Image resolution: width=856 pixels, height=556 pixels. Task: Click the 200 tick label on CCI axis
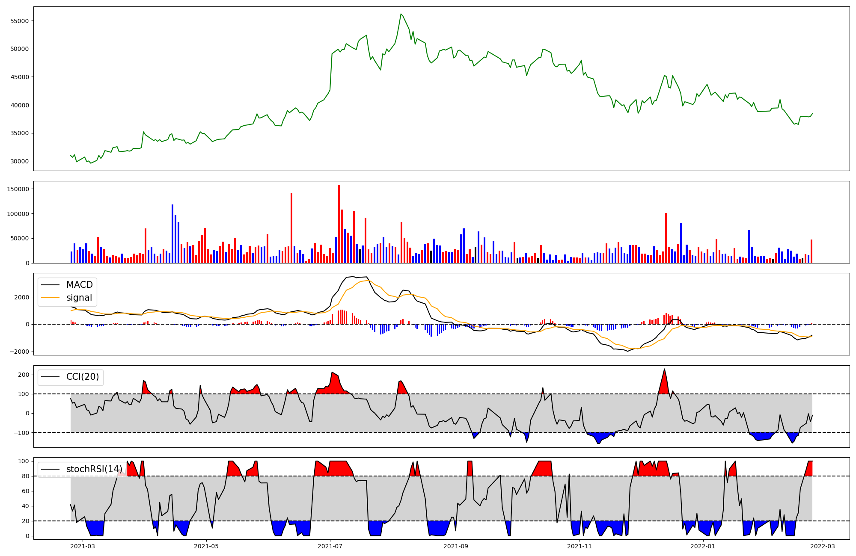(24, 375)
